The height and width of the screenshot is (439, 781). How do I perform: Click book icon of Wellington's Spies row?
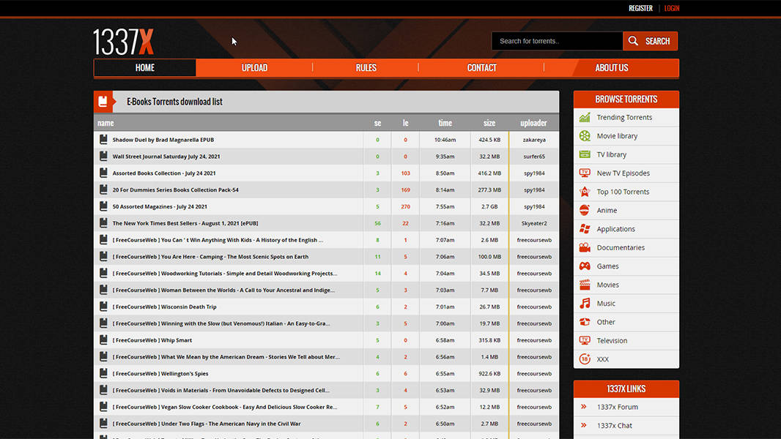[x=103, y=373]
